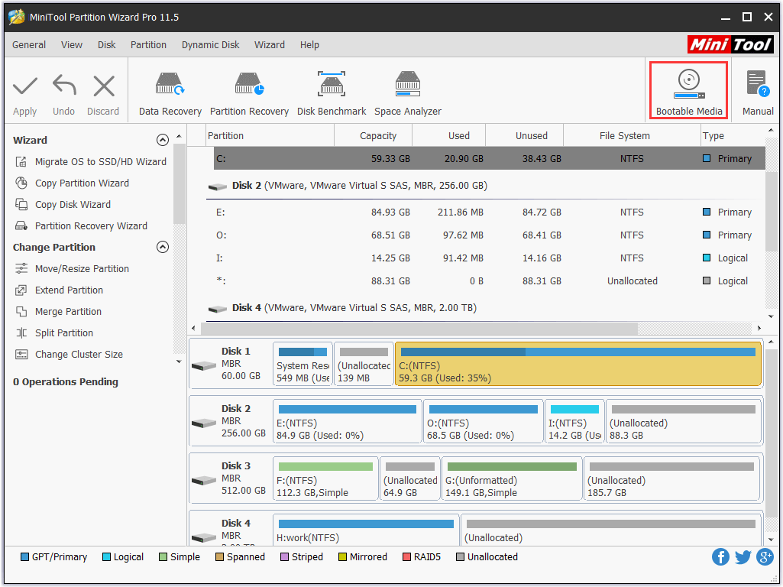Click the Migrate OS to SSD/HD Wizard link
The image size is (783, 587).
pos(100,161)
